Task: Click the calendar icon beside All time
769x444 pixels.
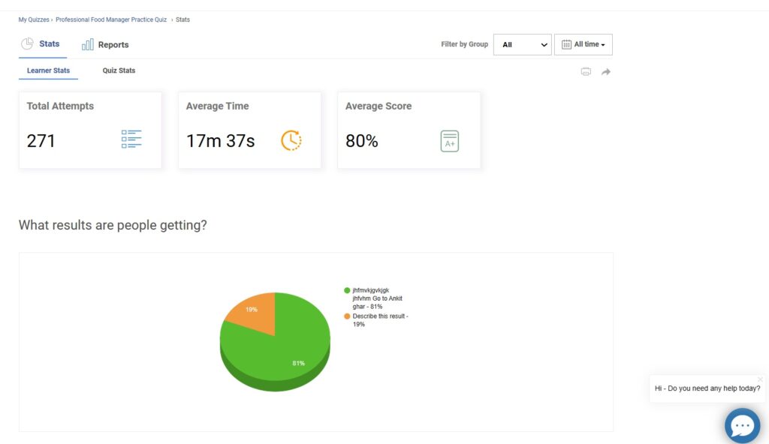Action: (x=566, y=44)
